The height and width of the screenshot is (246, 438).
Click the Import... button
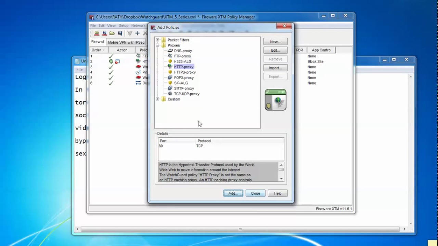coord(275,68)
